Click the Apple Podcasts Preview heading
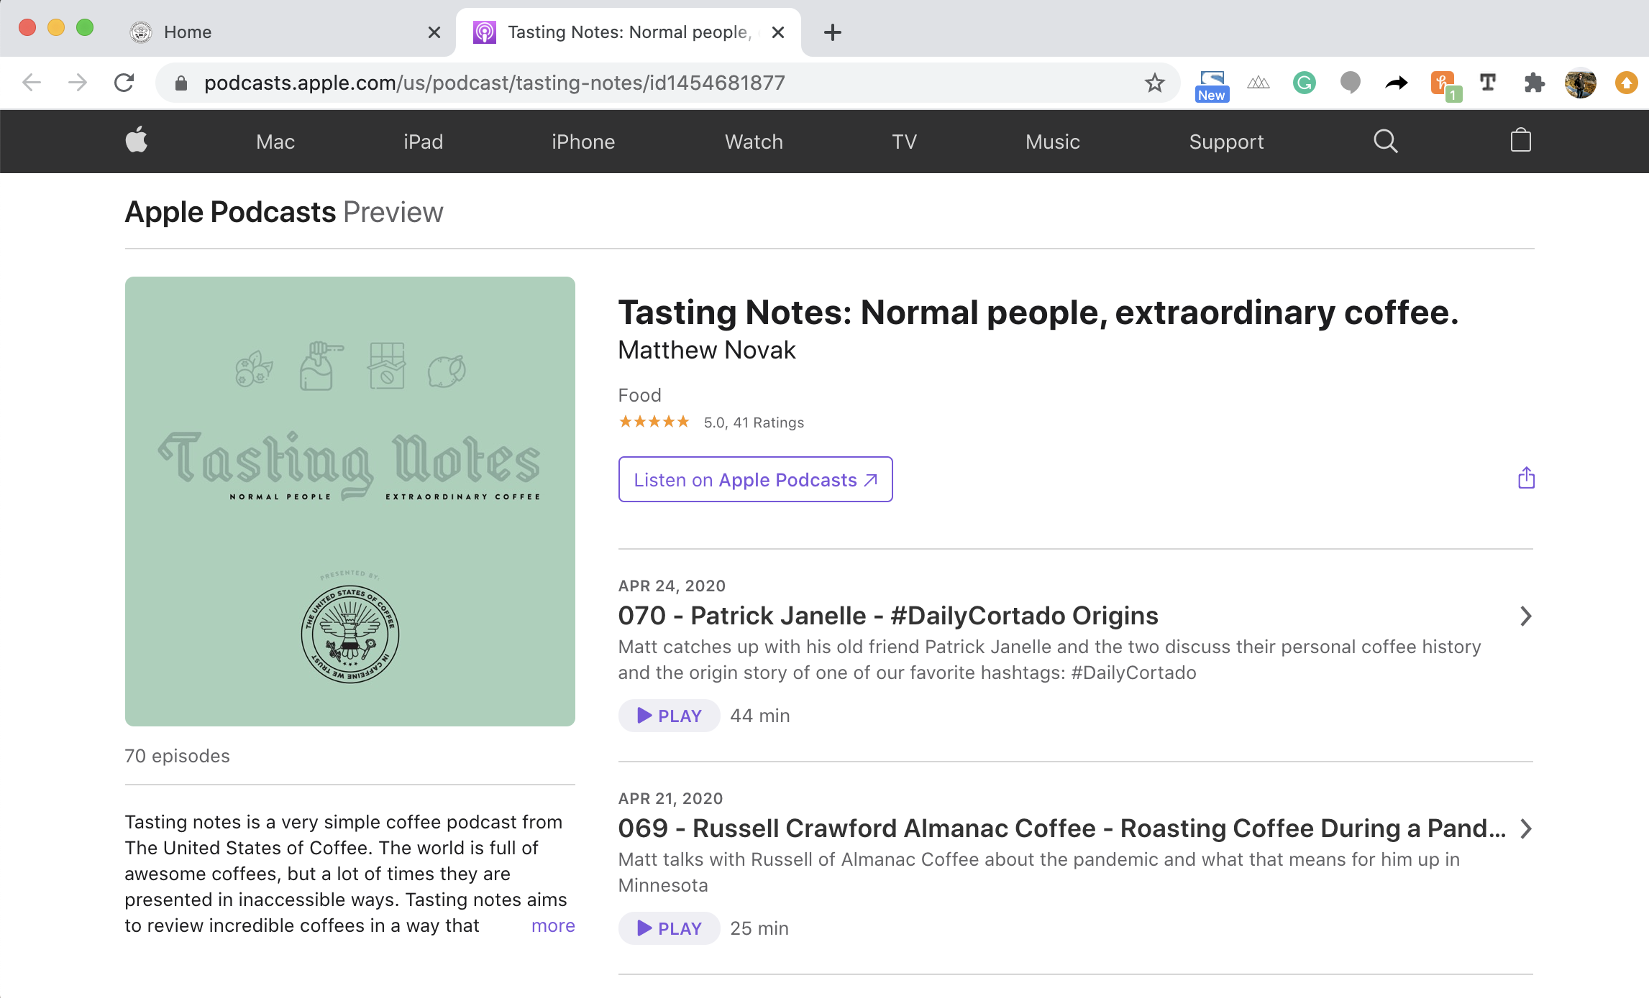Image resolution: width=1649 pixels, height=998 pixels. [284, 212]
